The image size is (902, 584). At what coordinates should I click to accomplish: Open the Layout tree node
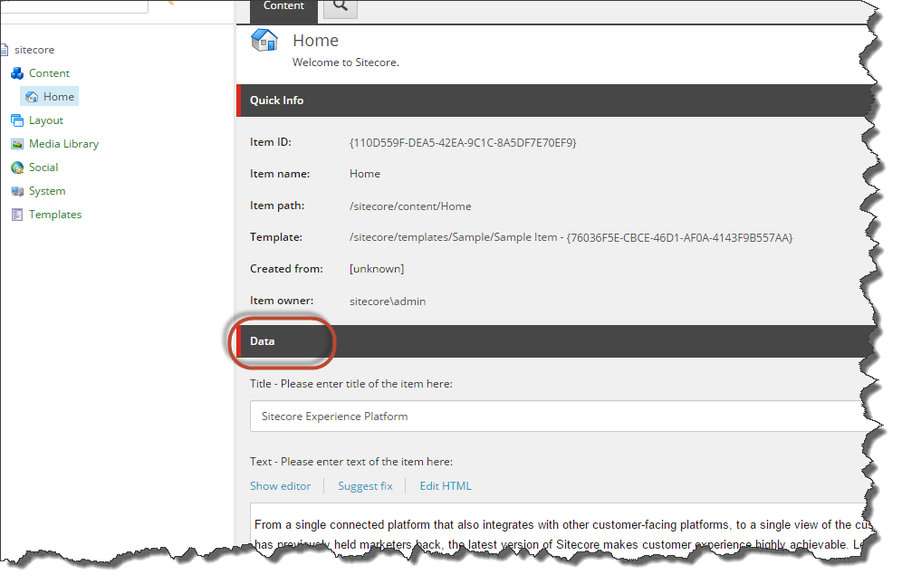click(46, 120)
